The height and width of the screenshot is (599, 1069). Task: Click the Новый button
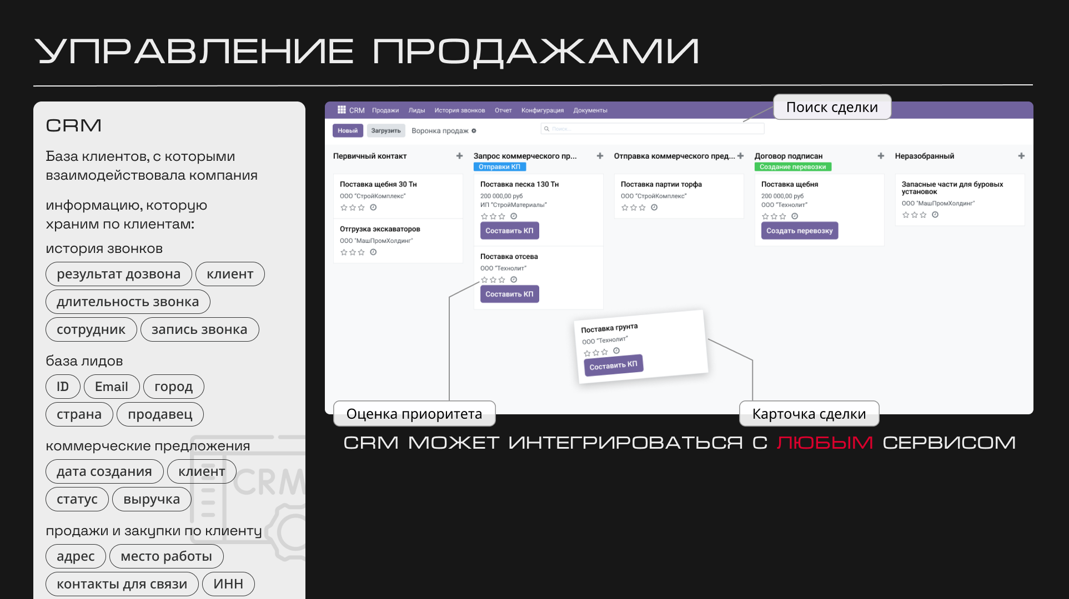click(x=348, y=131)
